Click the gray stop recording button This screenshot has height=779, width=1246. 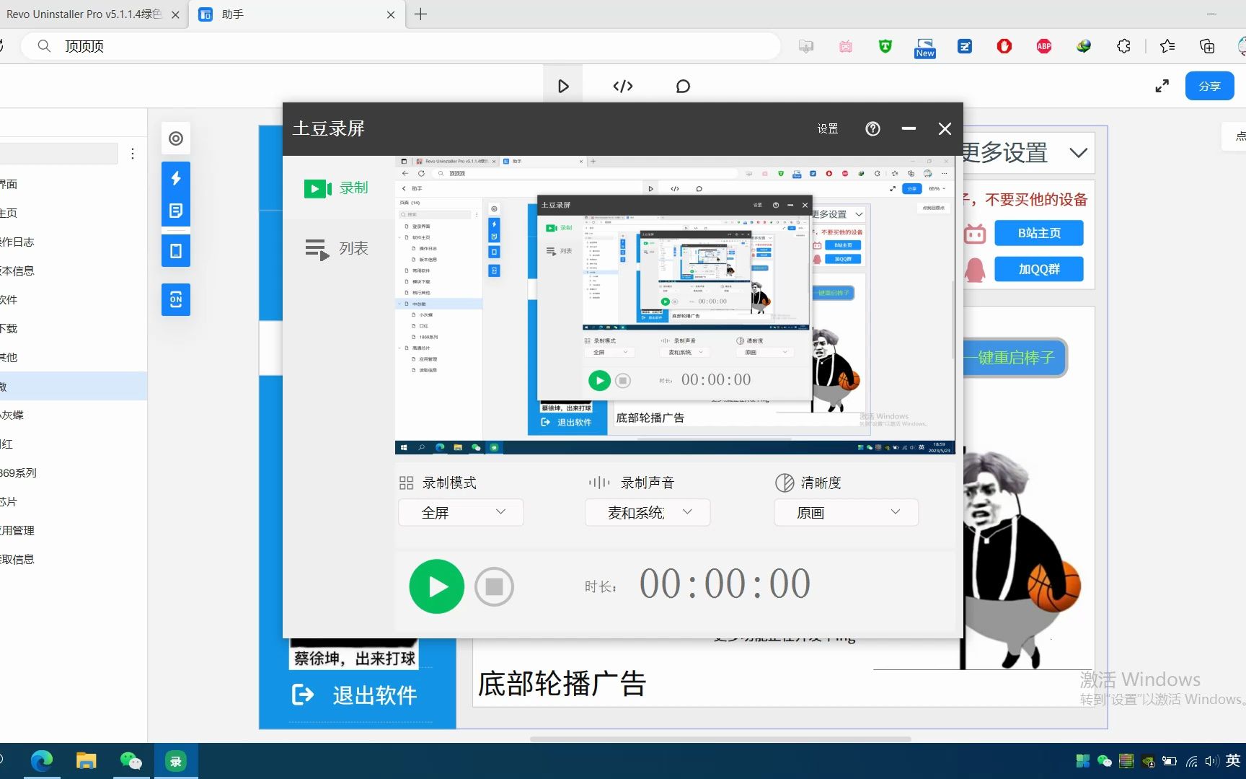click(494, 586)
